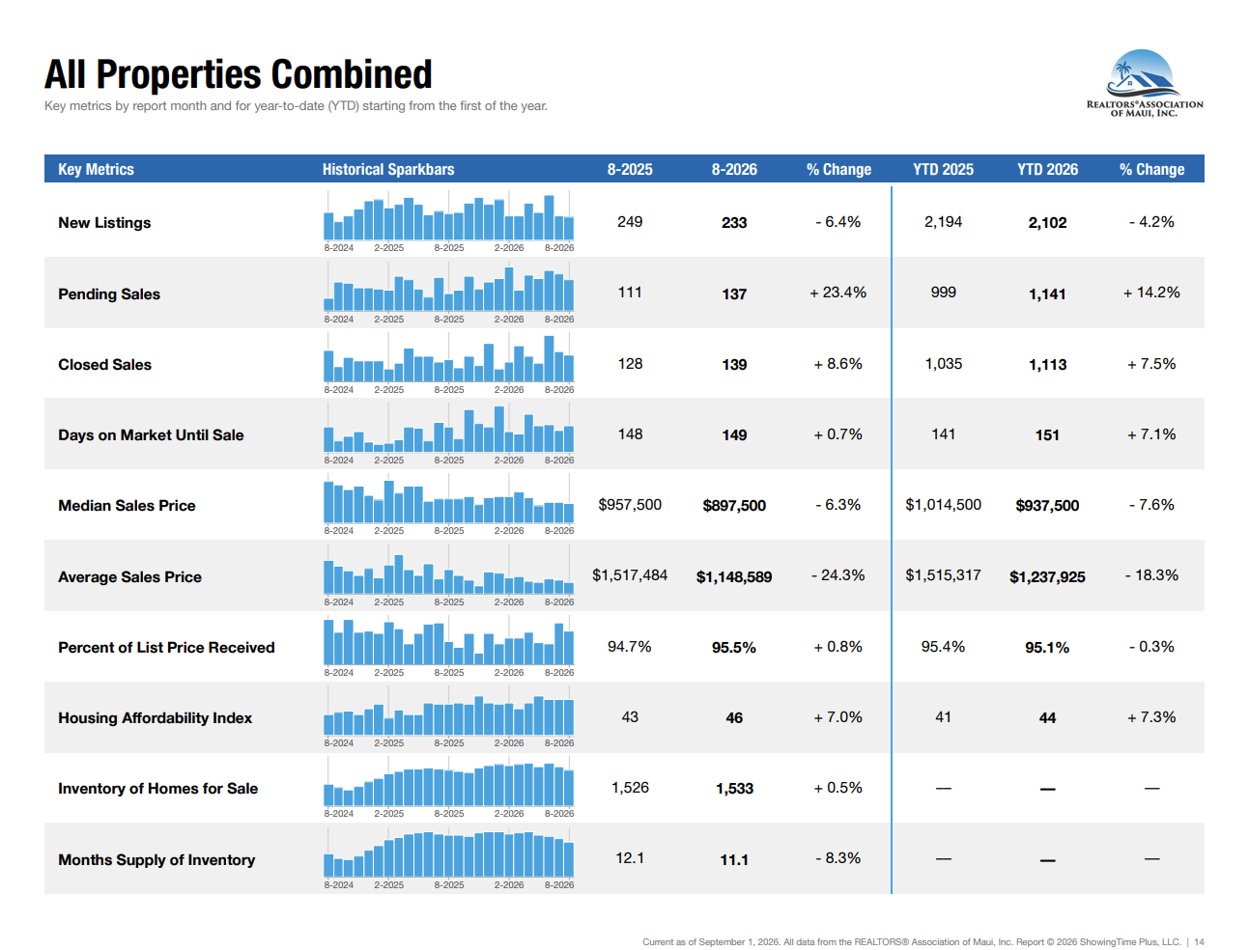Image resolution: width=1249 pixels, height=950 pixels.
Task: Select the "Key Metrics" column header
Action: (x=96, y=169)
